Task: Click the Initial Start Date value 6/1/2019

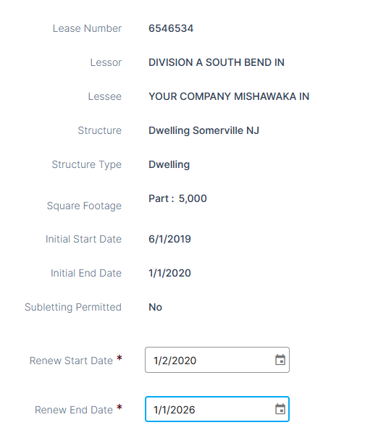Action: pos(169,239)
